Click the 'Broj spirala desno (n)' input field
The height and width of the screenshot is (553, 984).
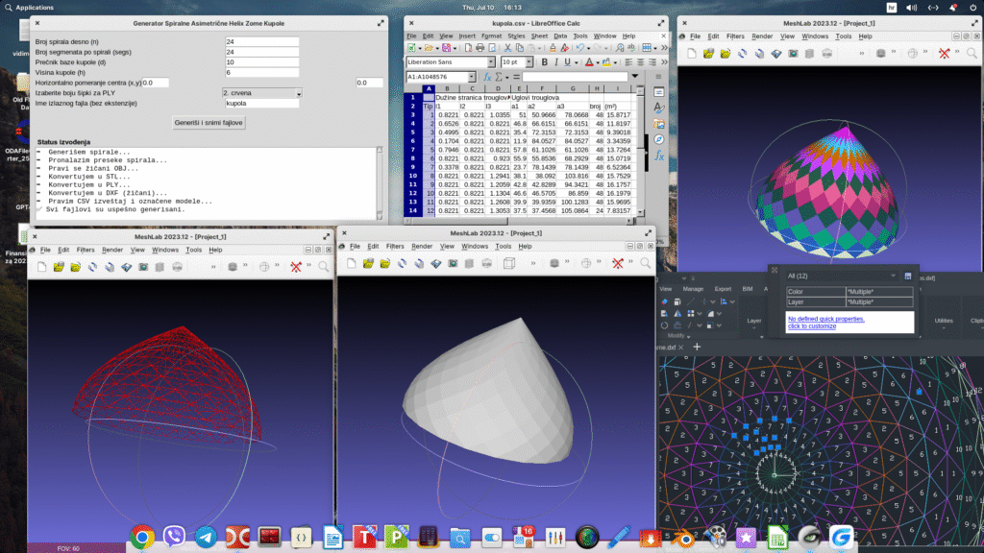pyautogui.click(x=261, y=42)
